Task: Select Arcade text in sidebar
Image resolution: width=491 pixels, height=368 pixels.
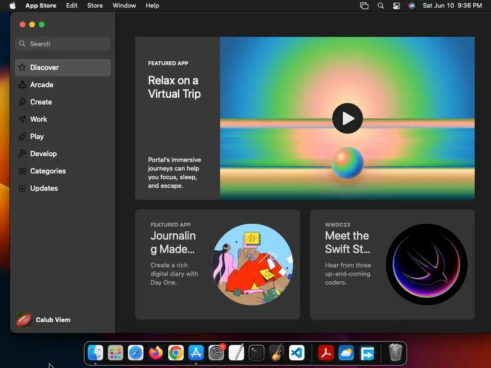Action: [42, 85]
